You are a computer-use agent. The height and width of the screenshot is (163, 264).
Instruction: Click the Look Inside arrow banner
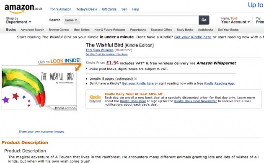point(60,63)
